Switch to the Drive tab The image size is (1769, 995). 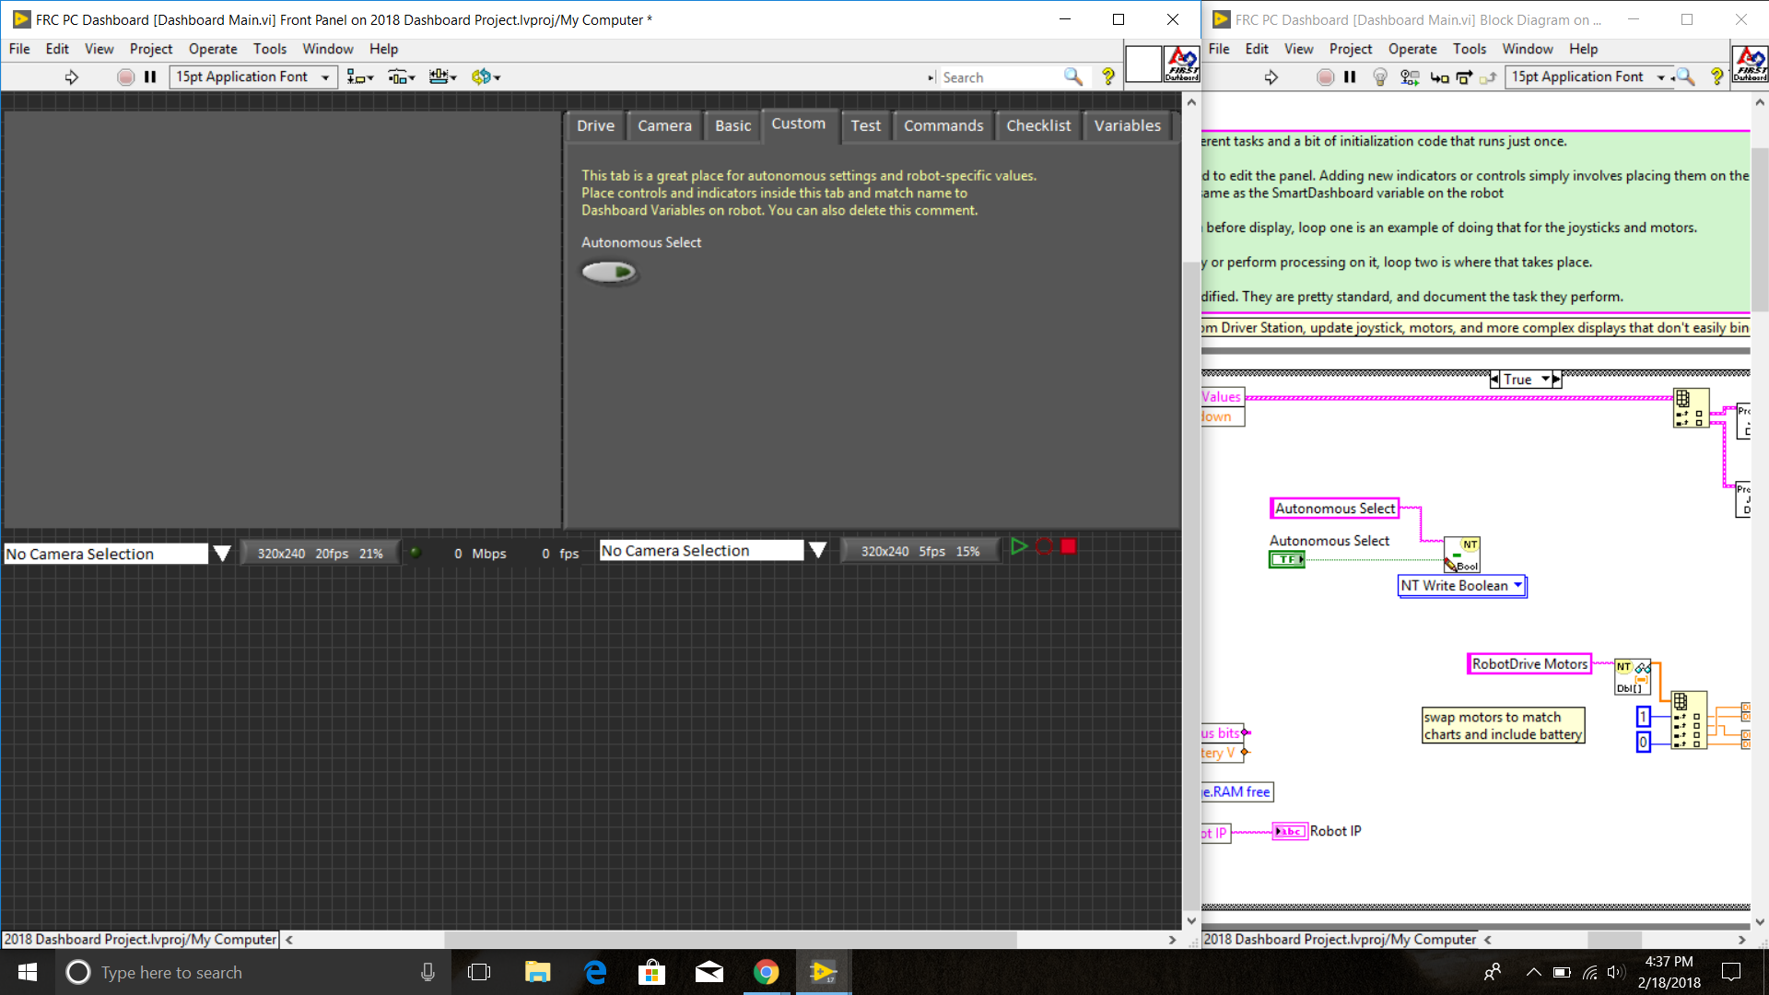tap(595, 126)
